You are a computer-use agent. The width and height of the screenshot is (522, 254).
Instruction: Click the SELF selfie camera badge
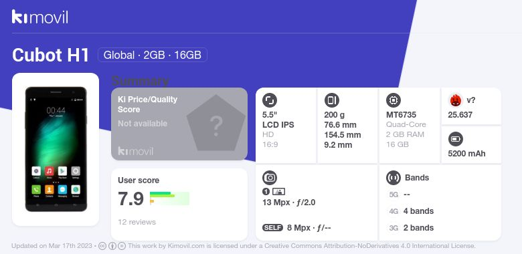pyautogui.click(x=272, y=228)
